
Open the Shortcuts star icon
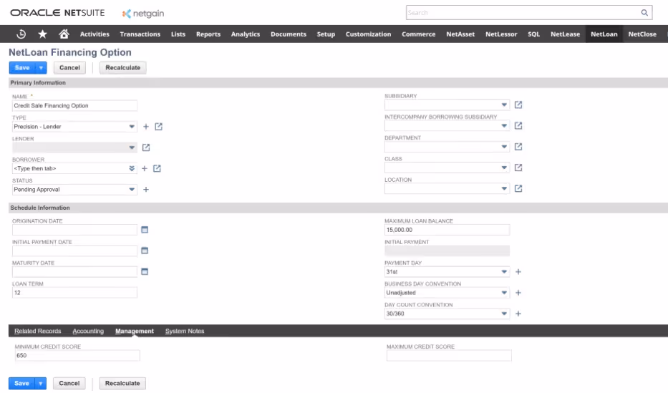43,34
